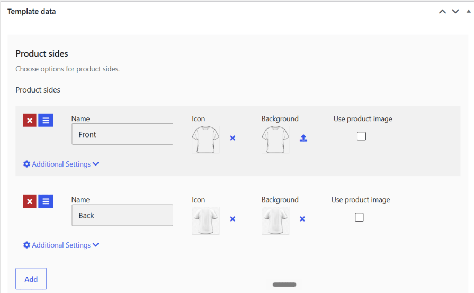Enable Use product image for Front

[x=361, y=136]
